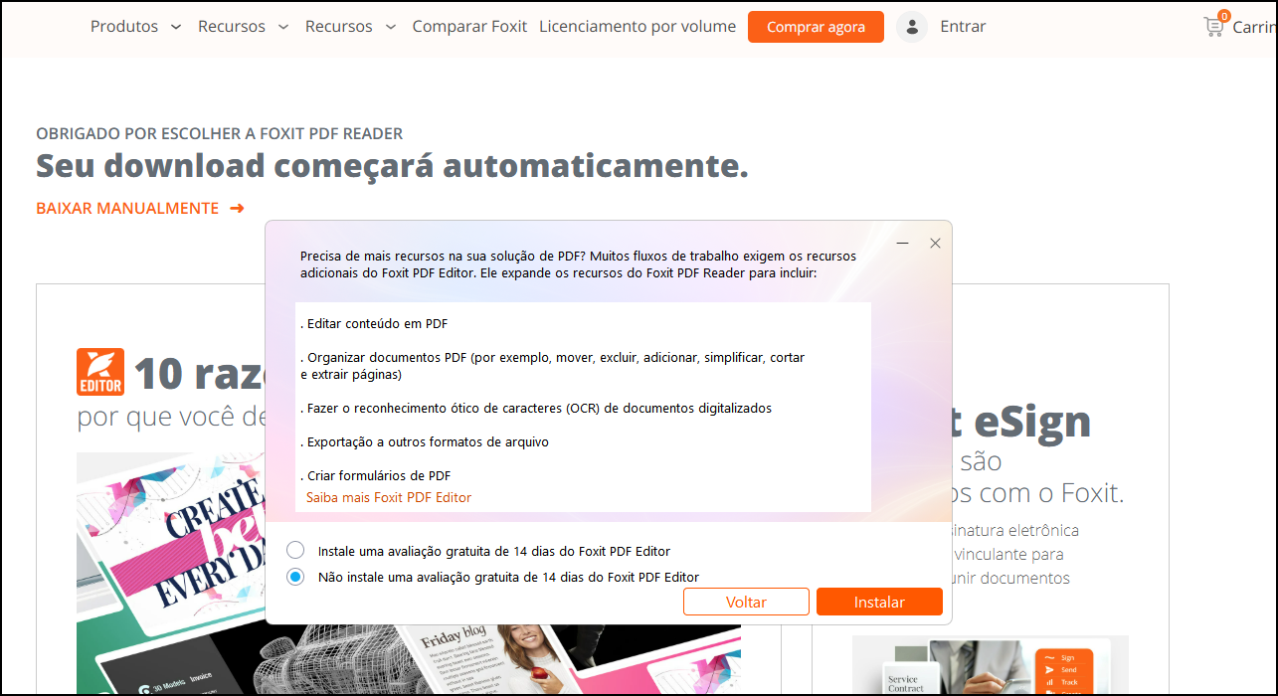Viewport: 1278px width, 696px height.
Task: Click the orange Foxit Editor logo
Action: (100, 372)
